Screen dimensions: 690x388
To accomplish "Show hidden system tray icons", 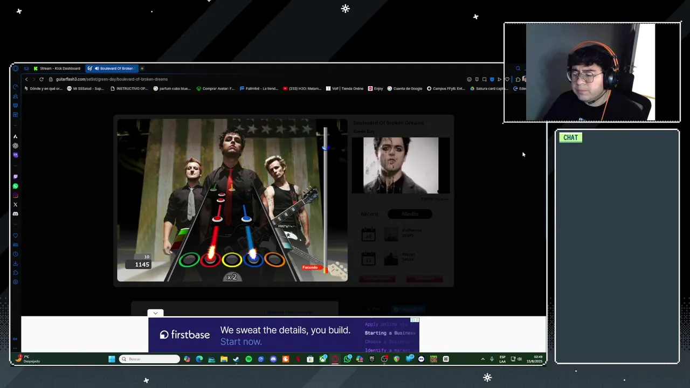I will click(x=482, y=359).
